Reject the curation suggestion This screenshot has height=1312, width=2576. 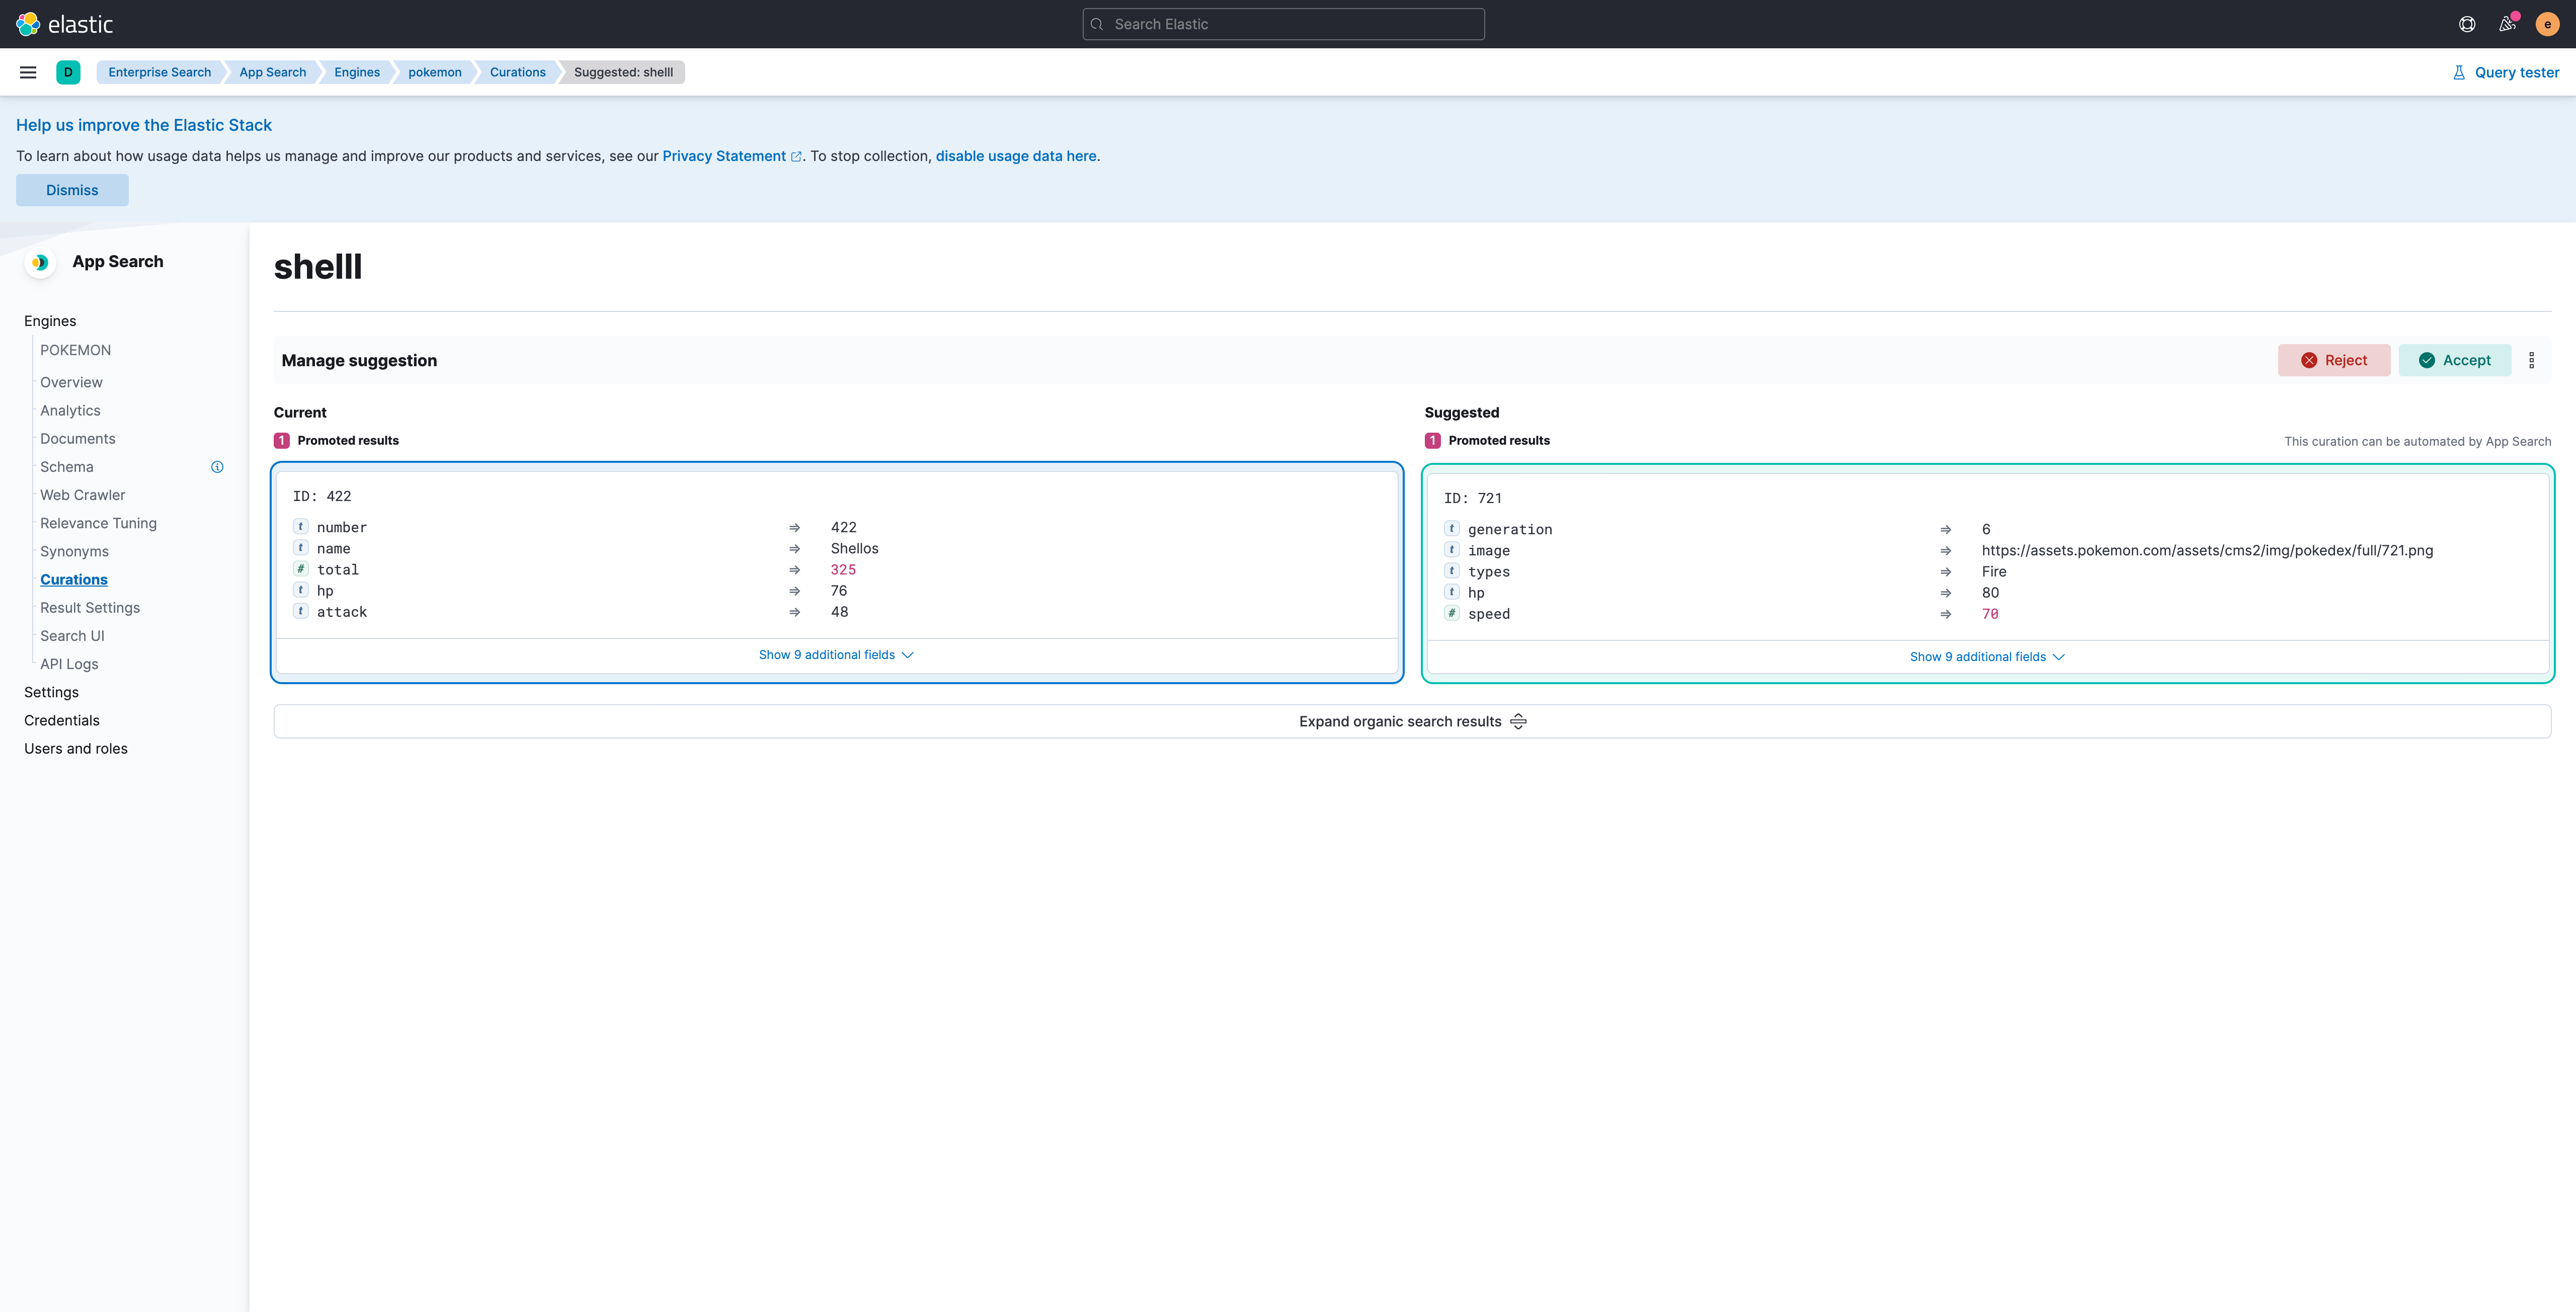click(2334, 360)
